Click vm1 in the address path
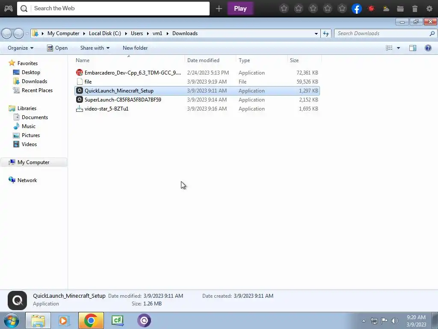The height and width of the screenshot is (329, 438). (x=157, y=33)
